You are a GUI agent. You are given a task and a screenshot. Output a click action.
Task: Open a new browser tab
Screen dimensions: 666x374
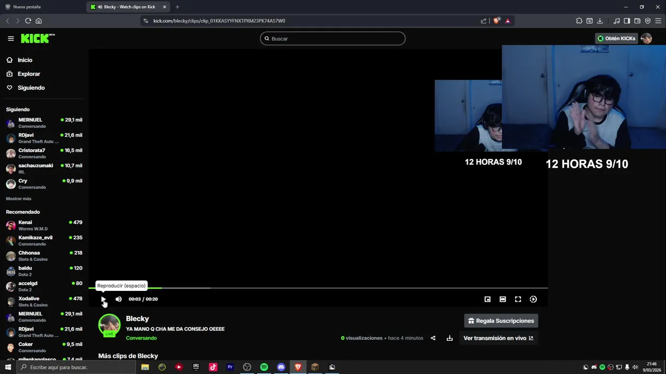click(177, 7)
